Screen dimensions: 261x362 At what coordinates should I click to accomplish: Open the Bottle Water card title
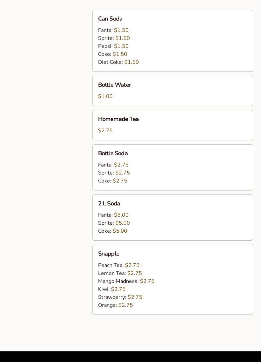[114, 85]
